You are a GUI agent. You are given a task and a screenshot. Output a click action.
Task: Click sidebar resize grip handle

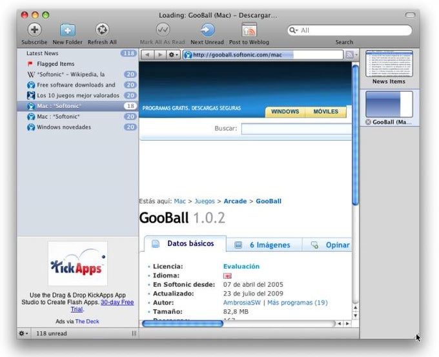[x=134, y=334]
